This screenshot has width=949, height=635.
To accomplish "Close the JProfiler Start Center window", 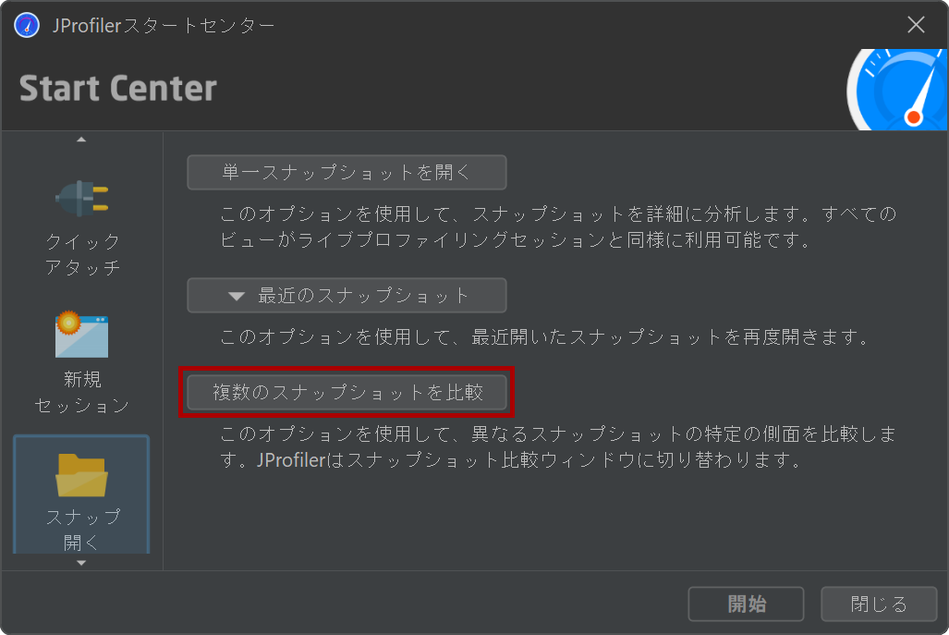I will [x=916, y=25].
